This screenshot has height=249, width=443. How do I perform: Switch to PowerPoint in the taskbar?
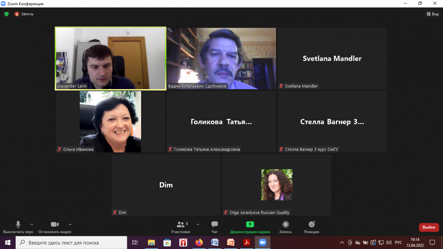tap(231, 243)
